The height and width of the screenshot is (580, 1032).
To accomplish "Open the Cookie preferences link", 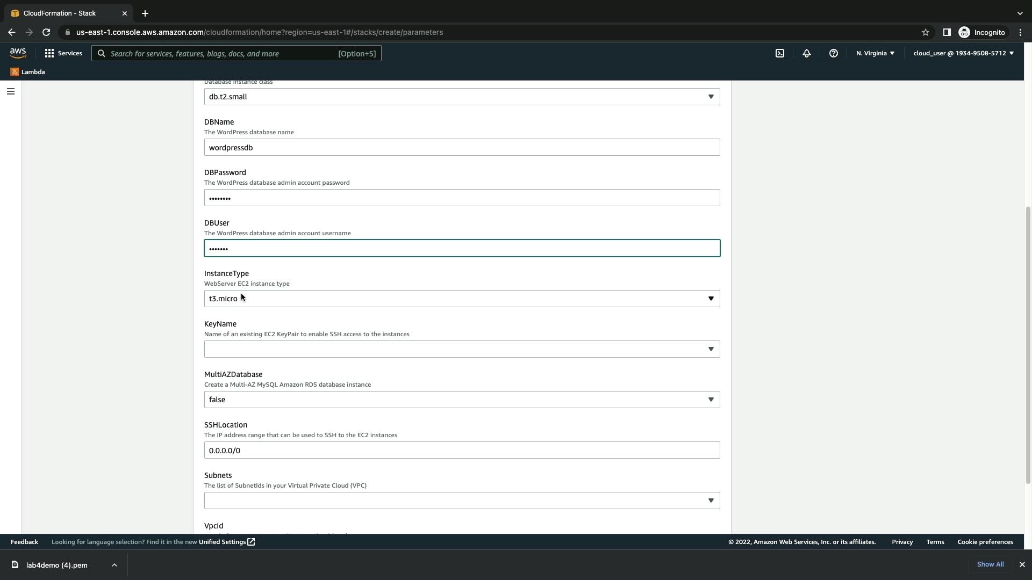I will 985,542.
